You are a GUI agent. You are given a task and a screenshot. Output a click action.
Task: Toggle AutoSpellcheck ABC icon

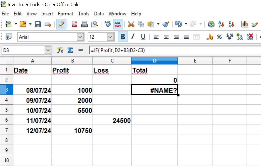(x=118, y=24)
